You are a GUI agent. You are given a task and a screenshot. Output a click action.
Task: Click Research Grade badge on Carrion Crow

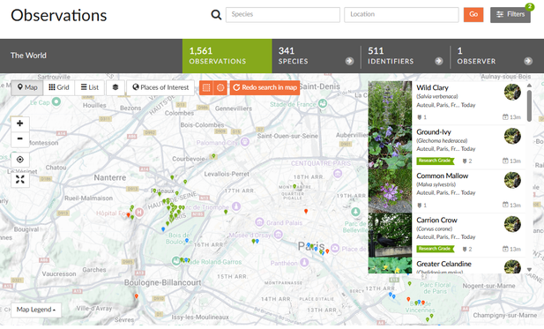[x=436, y=249]
